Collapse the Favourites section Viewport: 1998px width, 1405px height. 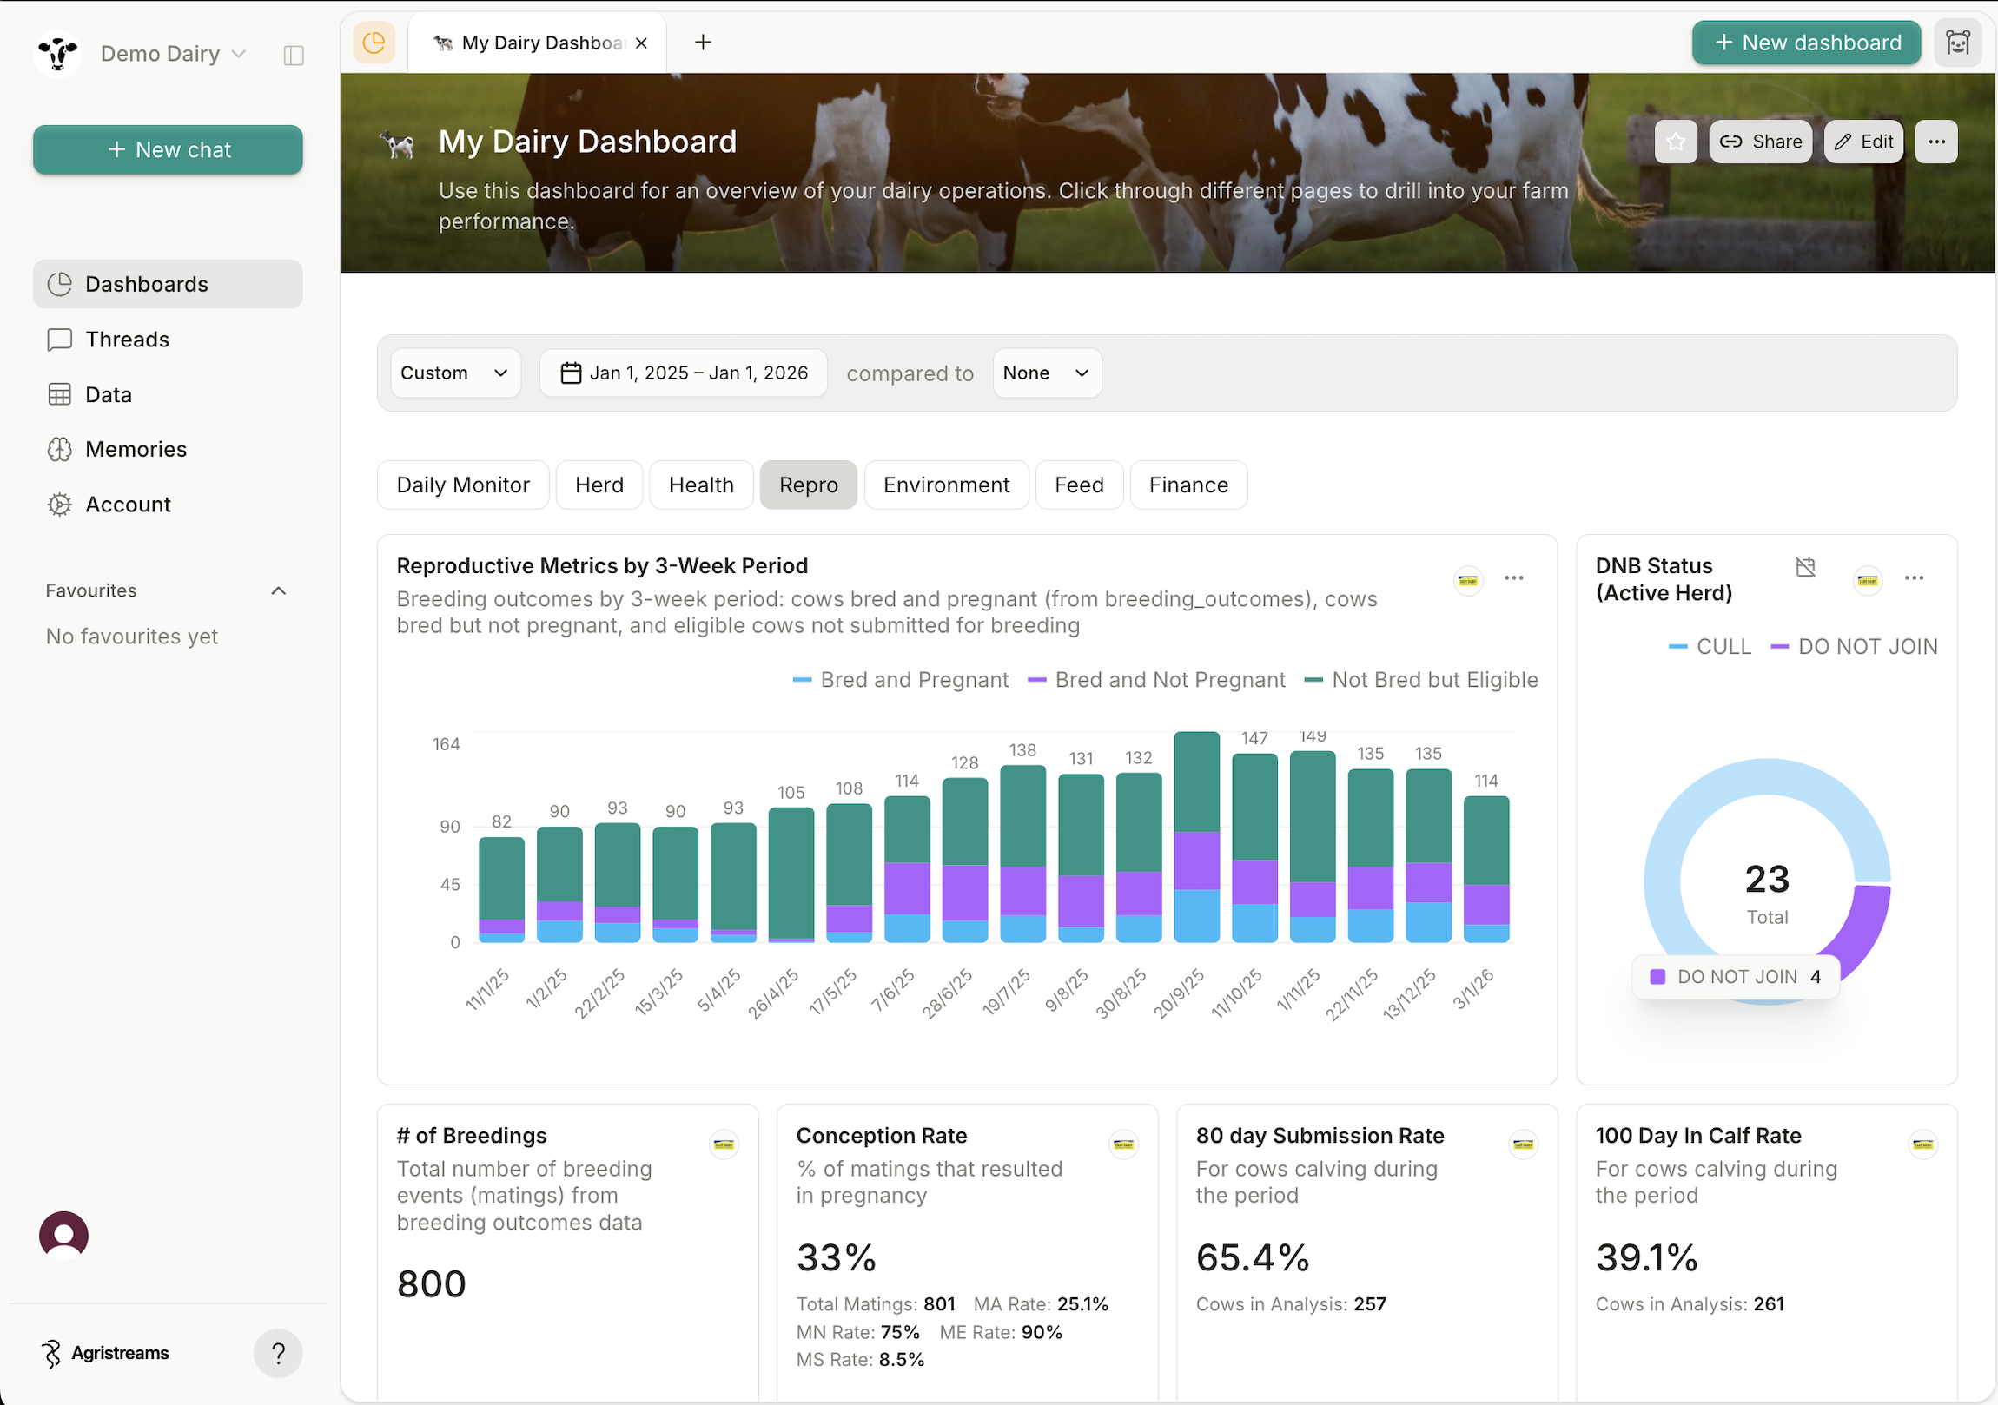click(x=279, y=590)
